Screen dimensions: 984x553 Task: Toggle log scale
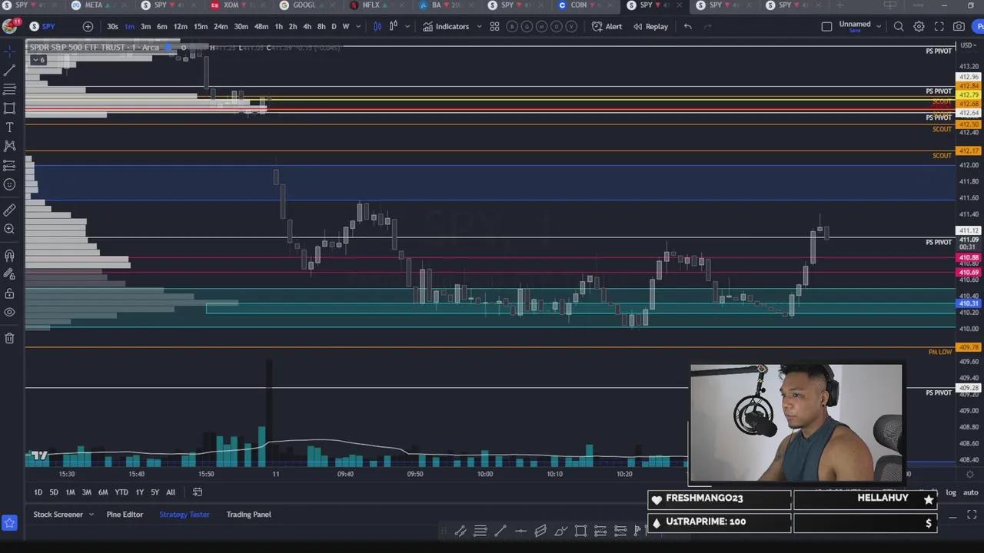point(951,492)
